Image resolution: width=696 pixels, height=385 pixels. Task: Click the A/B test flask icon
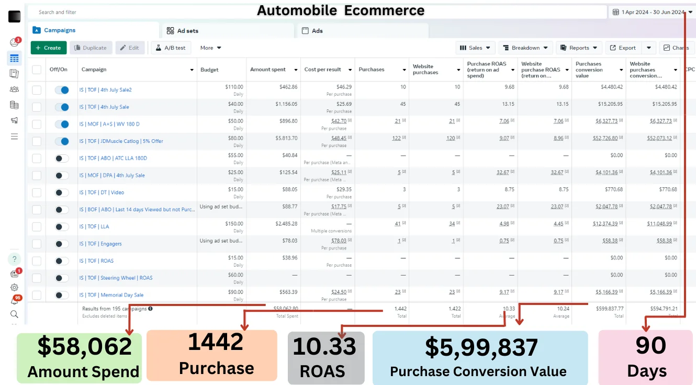(x=158, y=48)
